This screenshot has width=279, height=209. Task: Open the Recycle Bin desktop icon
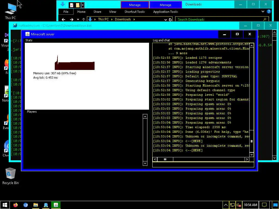(10, 176)
